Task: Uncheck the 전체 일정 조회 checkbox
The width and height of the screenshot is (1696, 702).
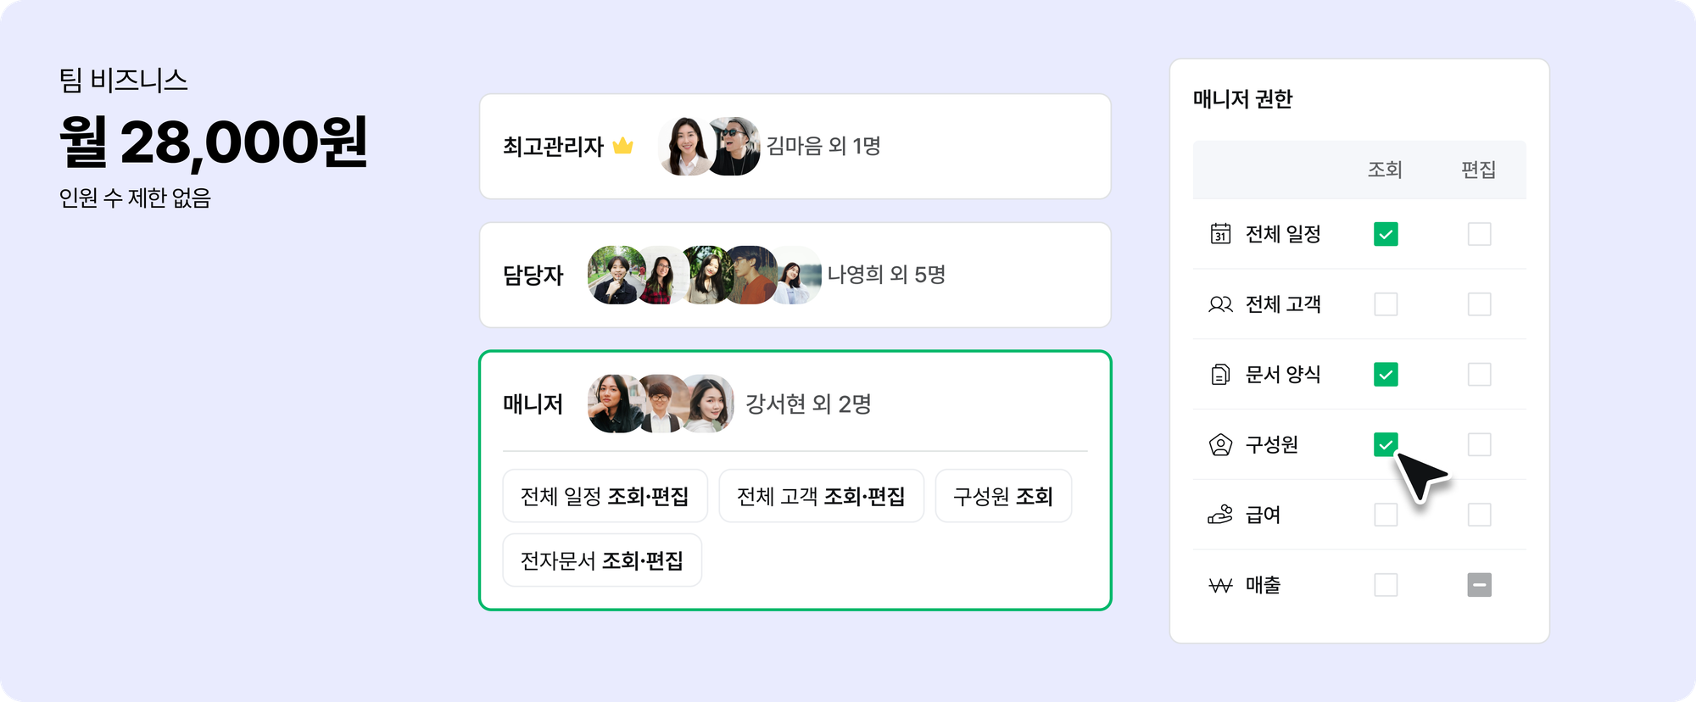Action: tap(1386, 234)
